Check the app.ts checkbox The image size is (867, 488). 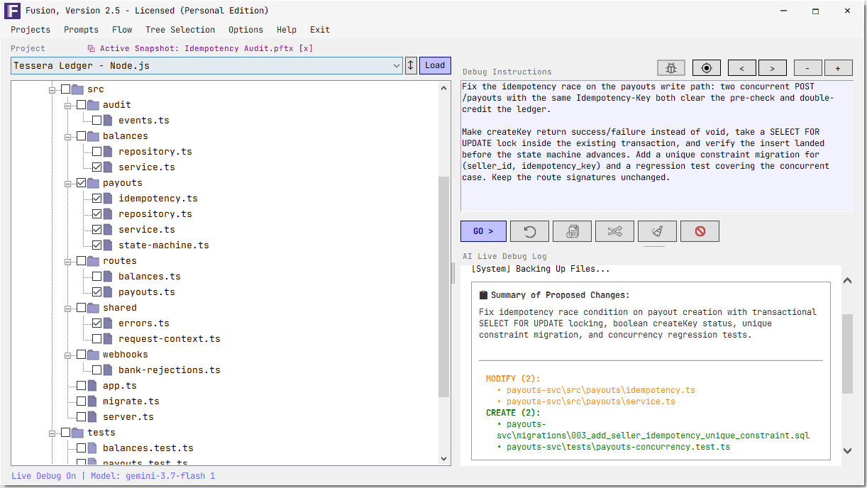(81, 386)
